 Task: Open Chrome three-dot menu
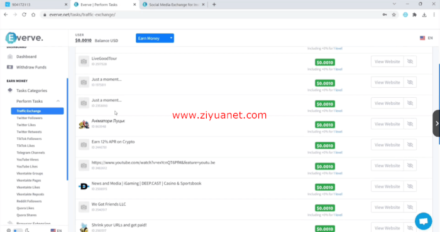pos(434,14)
